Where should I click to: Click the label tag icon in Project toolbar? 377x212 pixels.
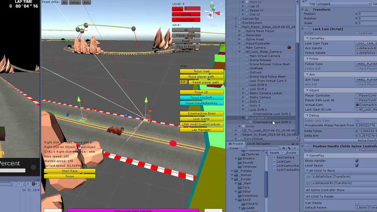point(289,148)
